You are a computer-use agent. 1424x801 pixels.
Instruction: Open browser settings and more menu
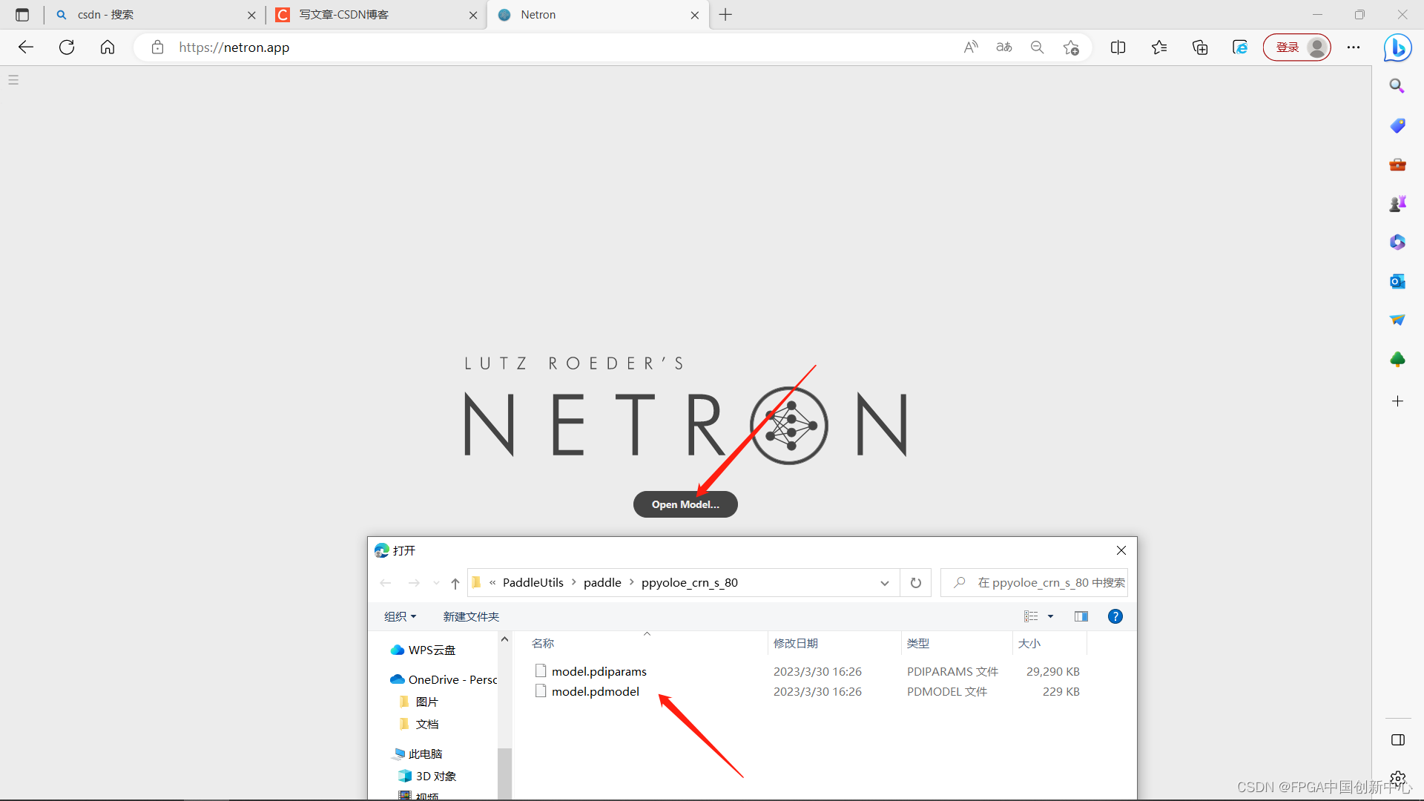[x=1354, y=47]
